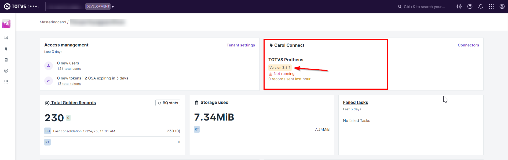Open the curly braces API icon
The width and height of the screenshot is (508, 160).
coord(459,6)
